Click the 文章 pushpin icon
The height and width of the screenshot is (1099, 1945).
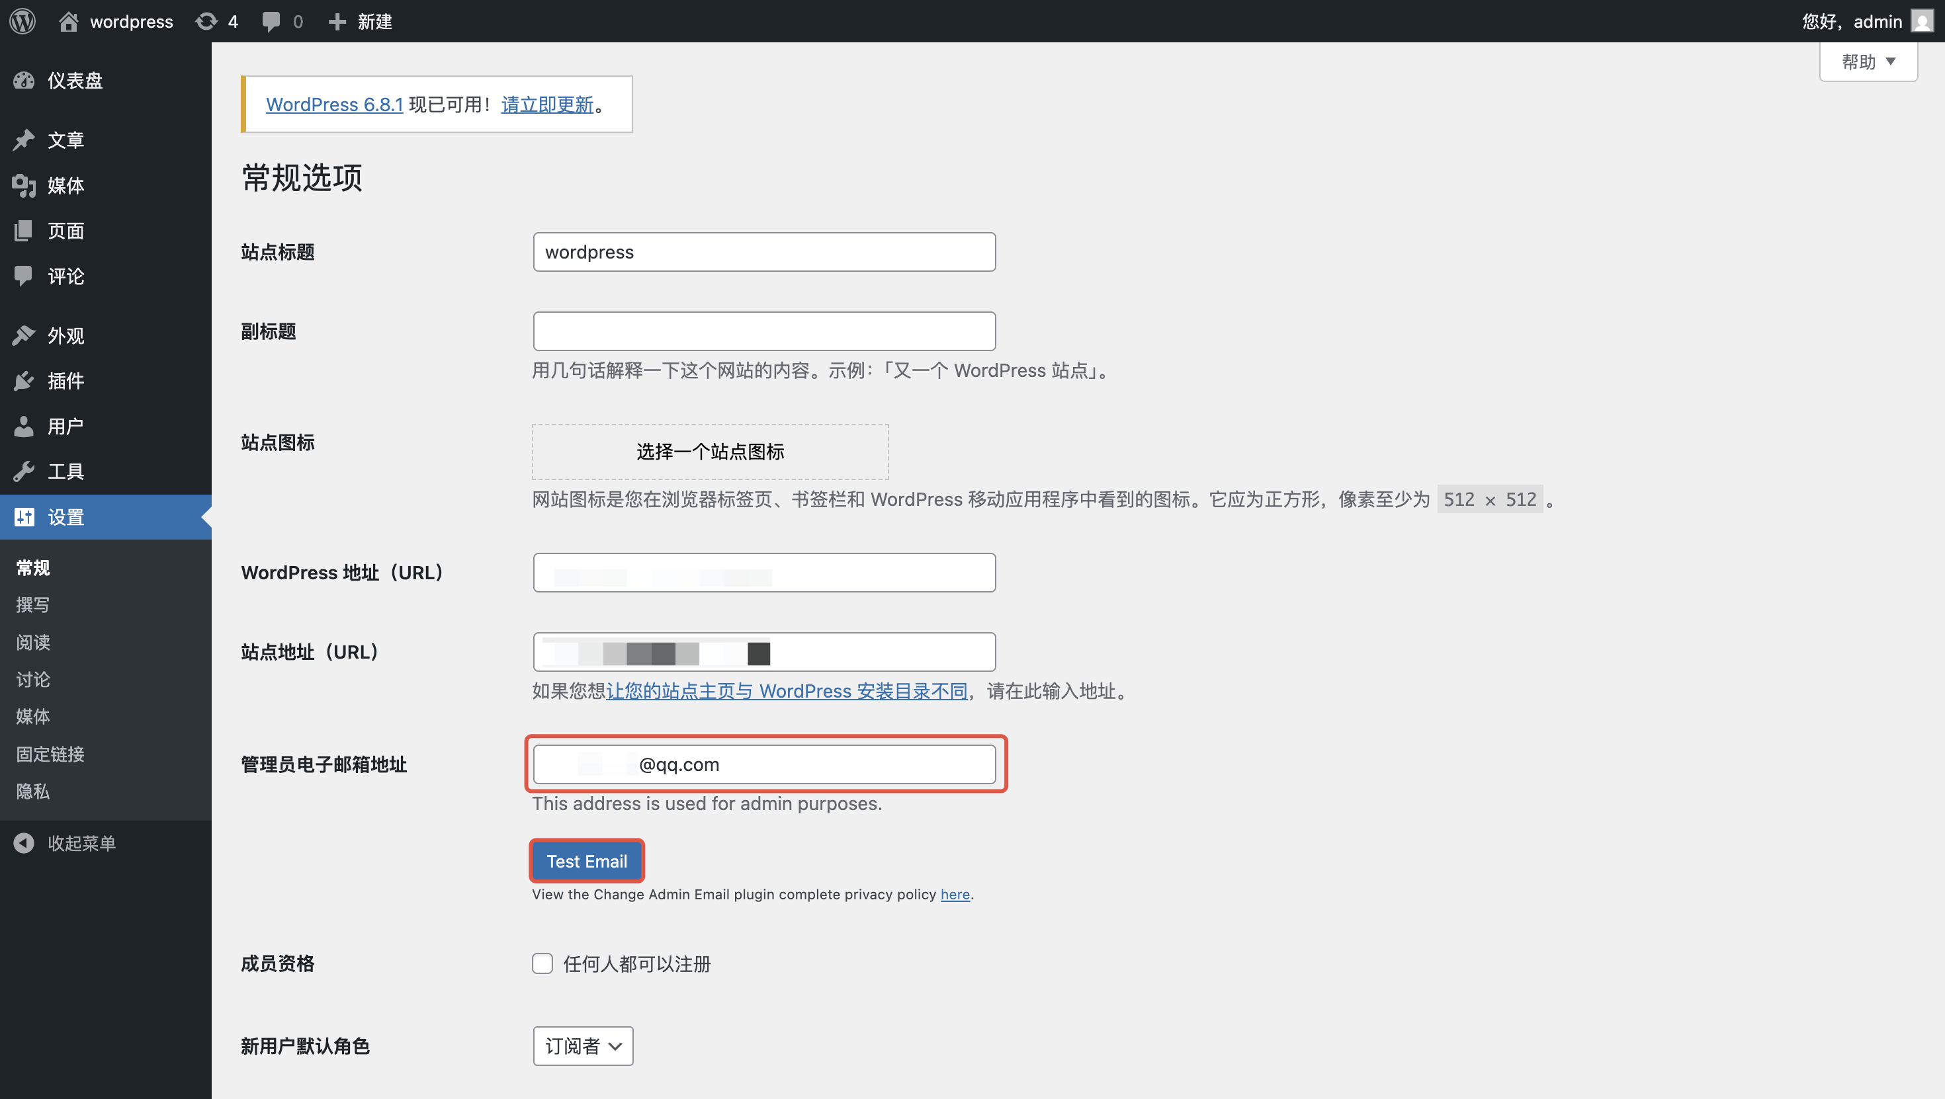(x=24, y=140)
